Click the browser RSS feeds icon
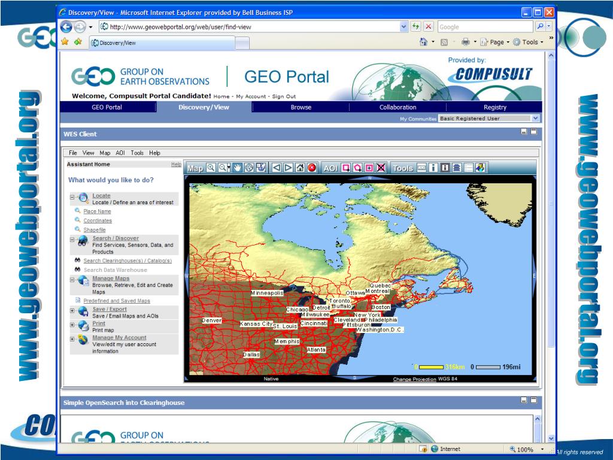613x460 pixels. pyautogui.click(x=444, y=43)
